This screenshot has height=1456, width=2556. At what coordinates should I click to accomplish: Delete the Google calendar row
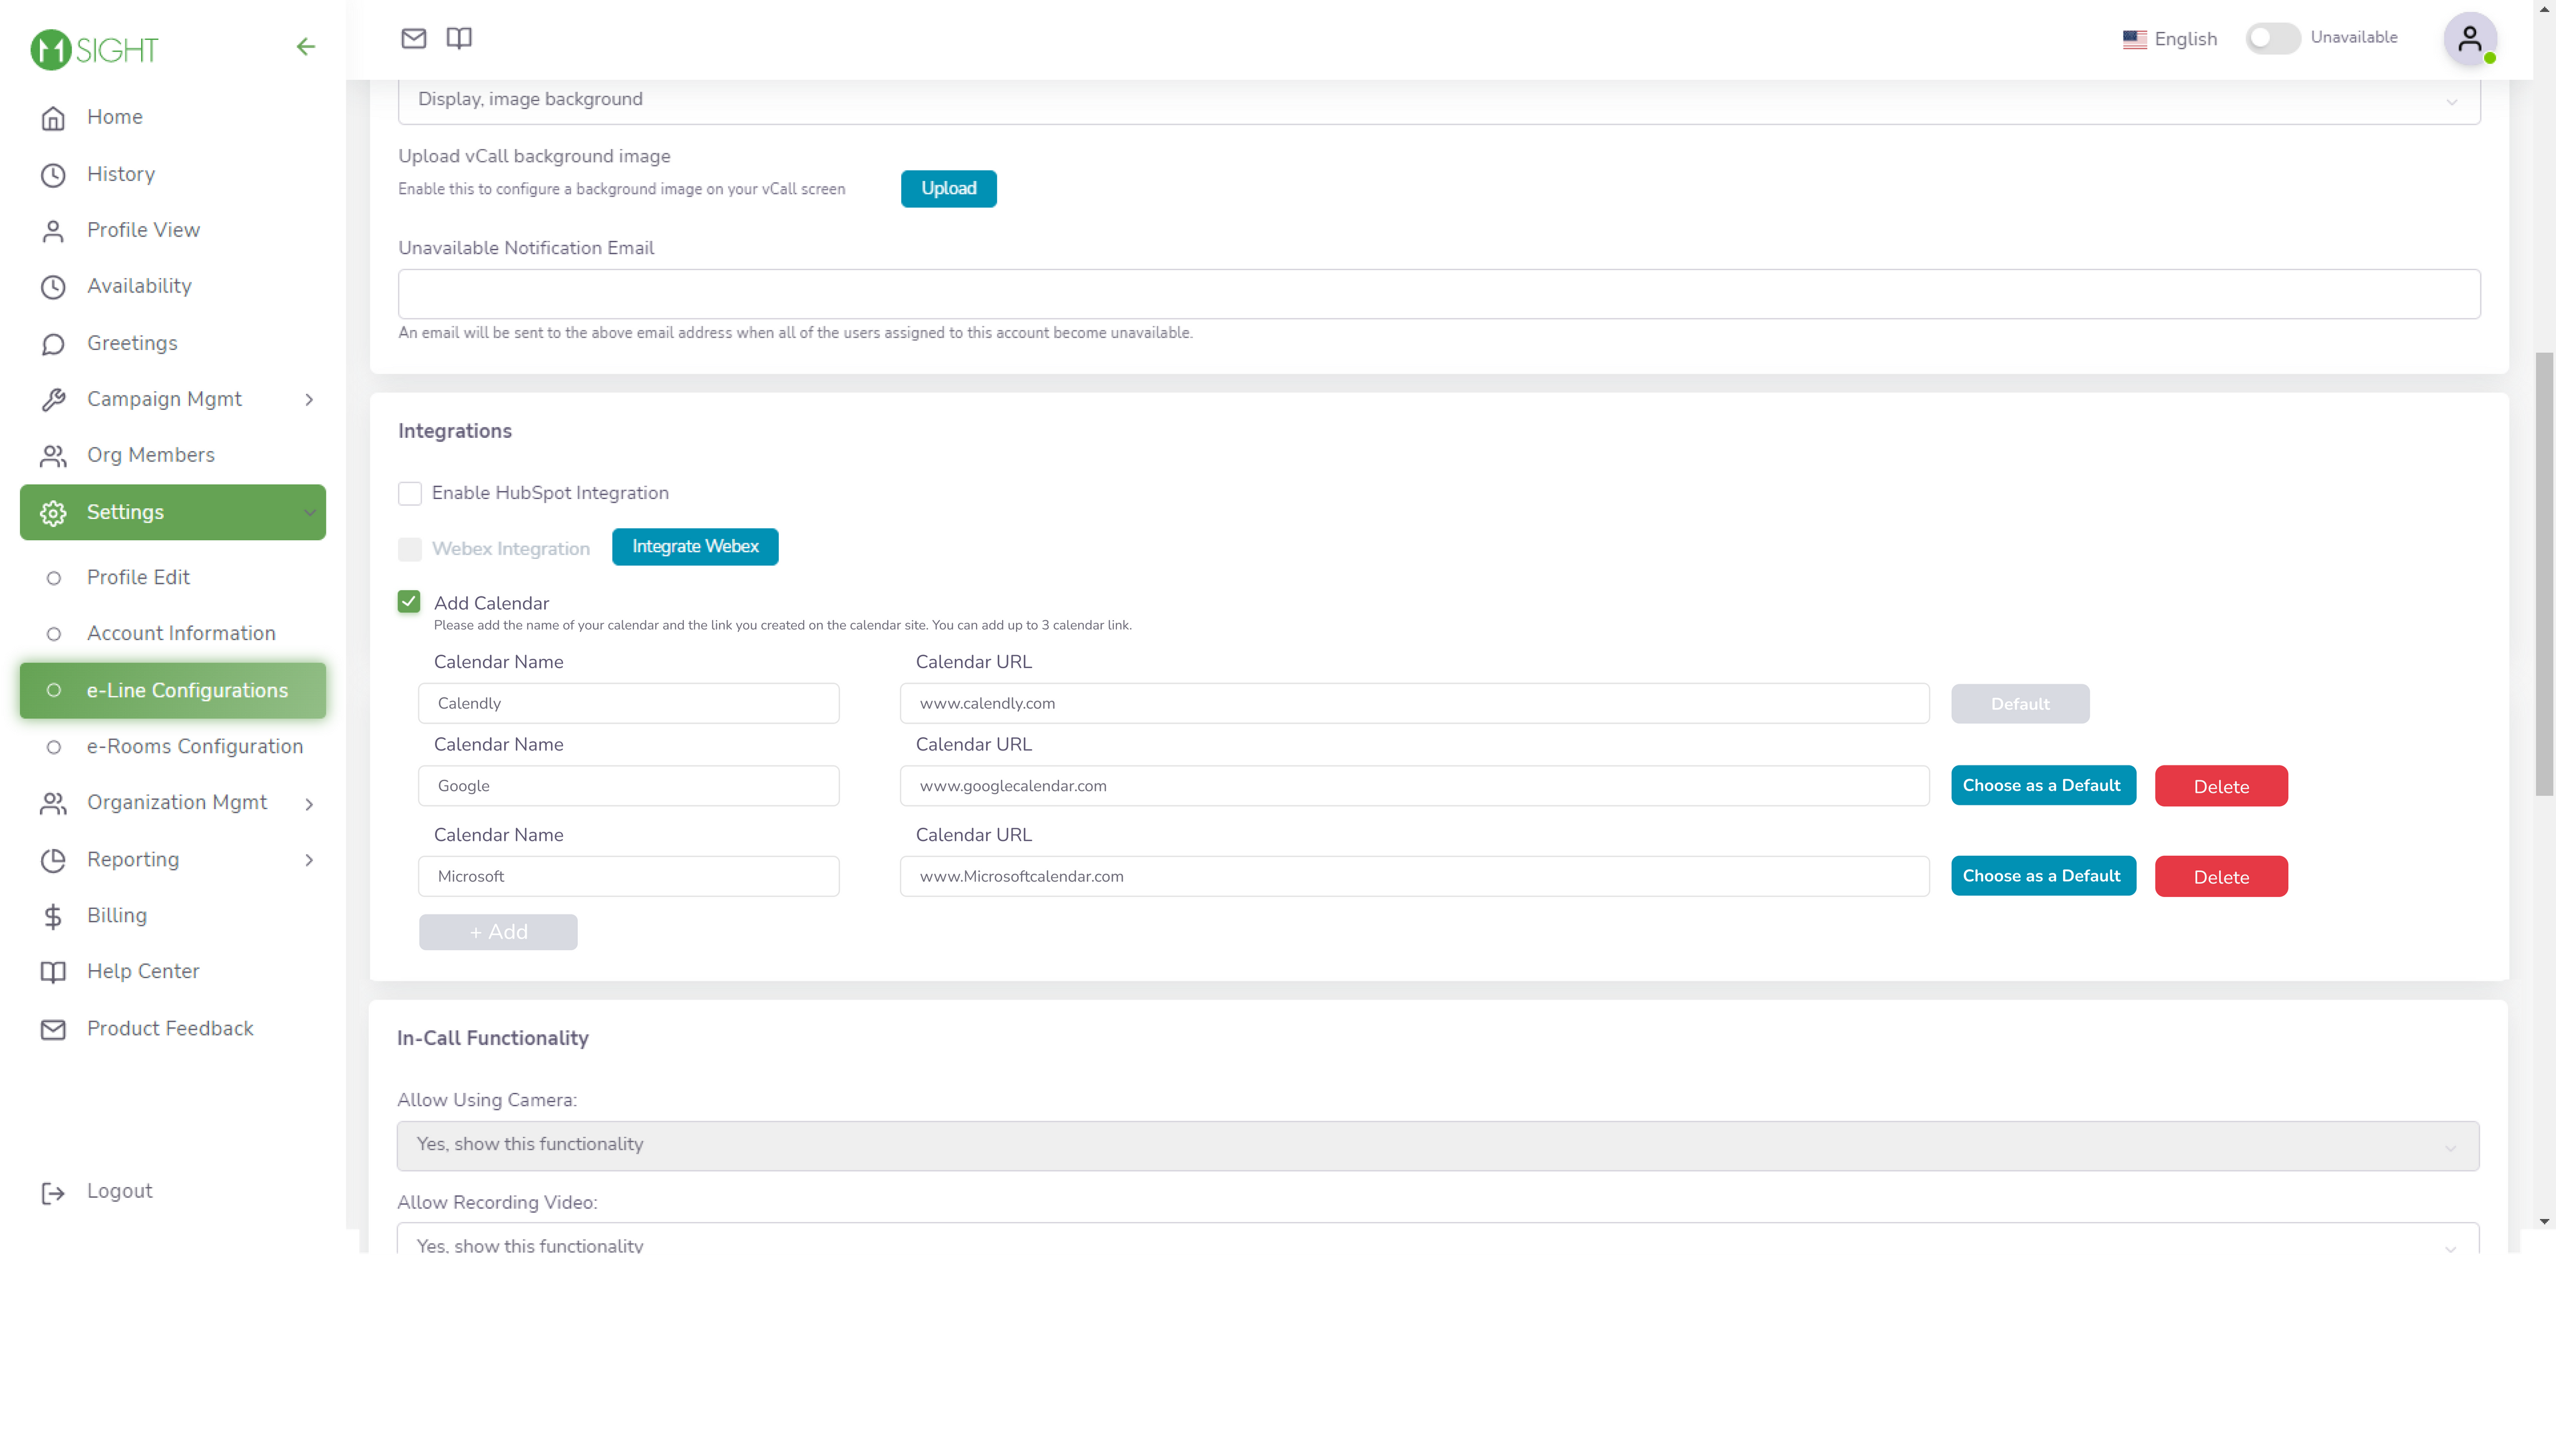click(x=2221, y=786)
